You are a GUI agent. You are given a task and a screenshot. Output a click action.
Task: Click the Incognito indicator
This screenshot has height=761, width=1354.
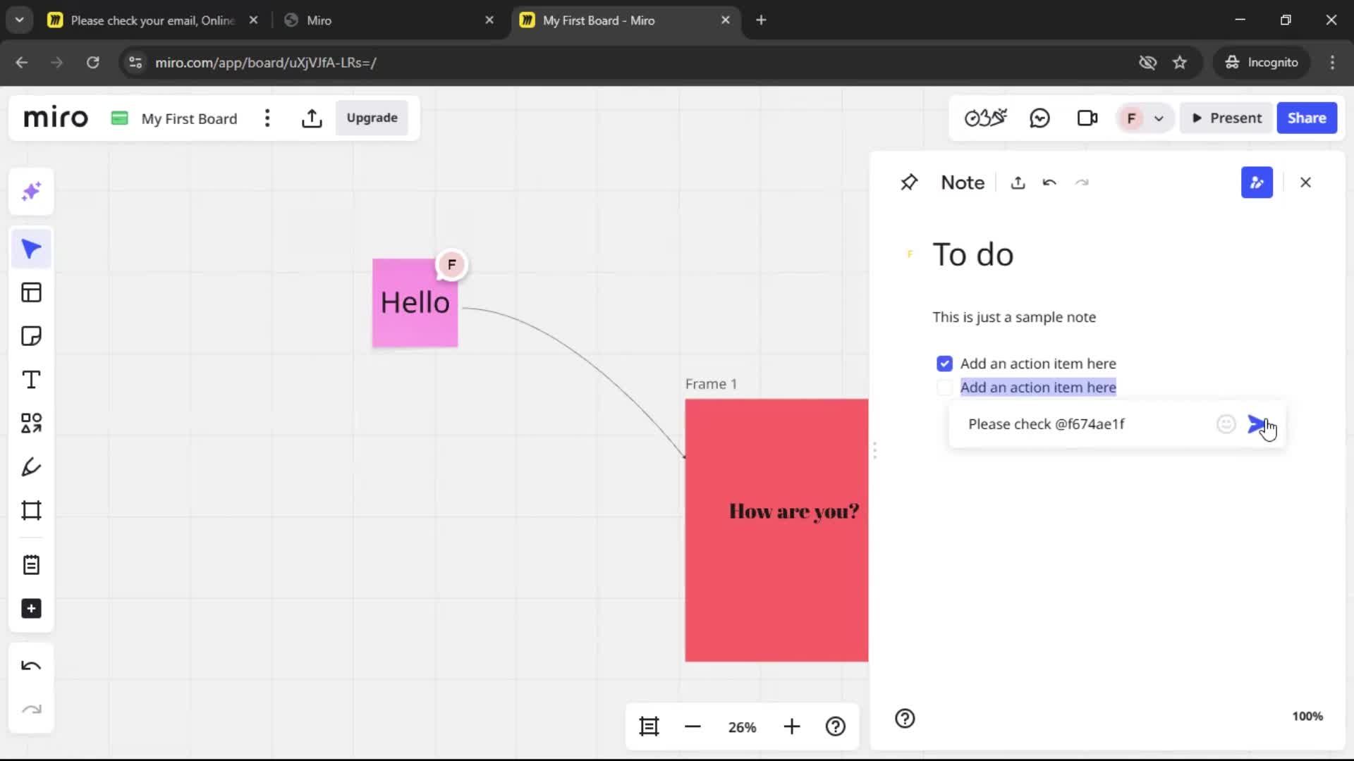tap(1262, 63)
